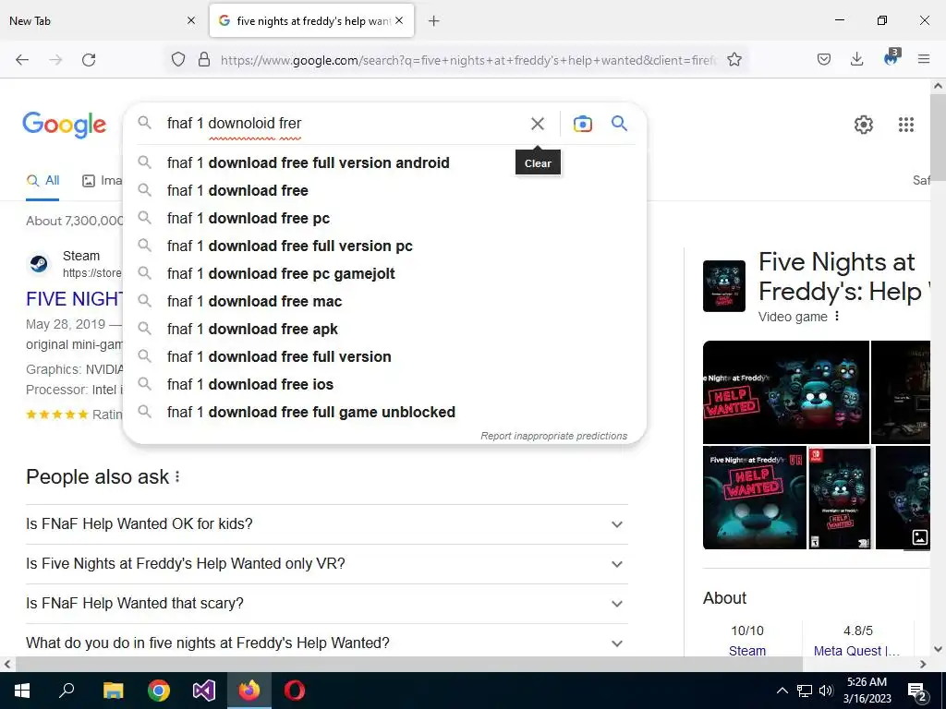Click the horizontal scrollbar thumb

point(409,665)
